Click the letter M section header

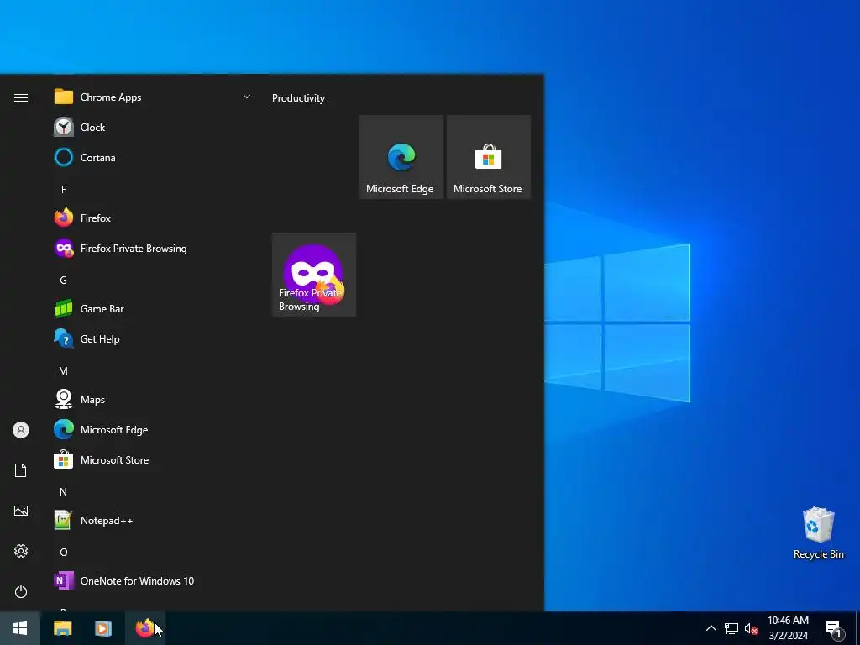tap(64, 370)
